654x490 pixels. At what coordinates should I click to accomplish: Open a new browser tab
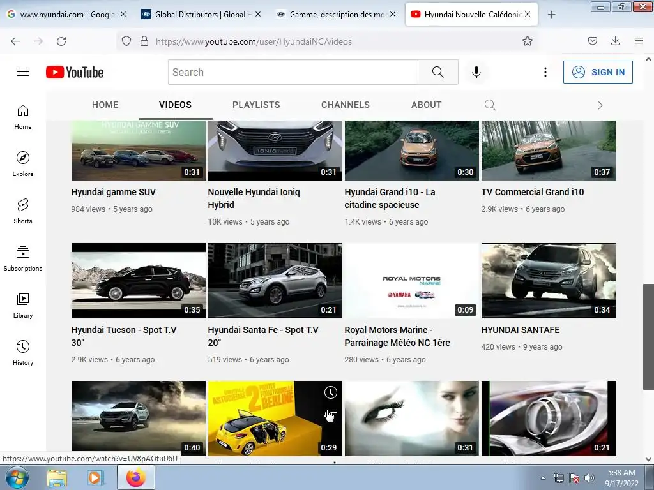click(x=551, y=15)
